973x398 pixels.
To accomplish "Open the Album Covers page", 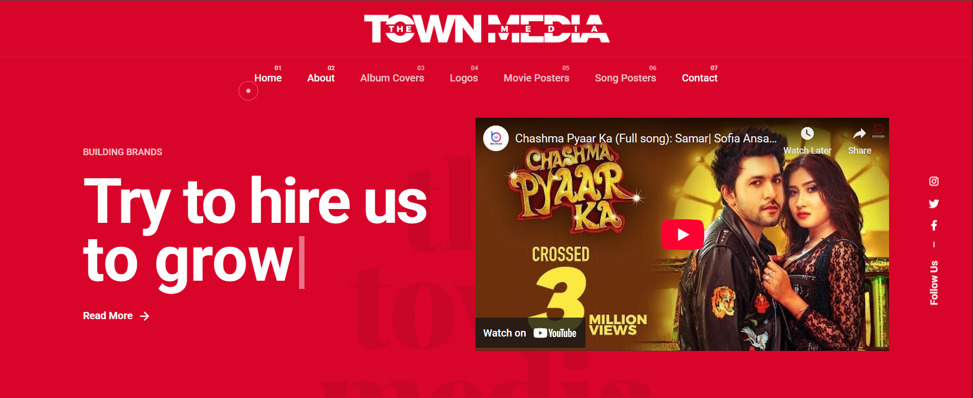I will [392, 78].
